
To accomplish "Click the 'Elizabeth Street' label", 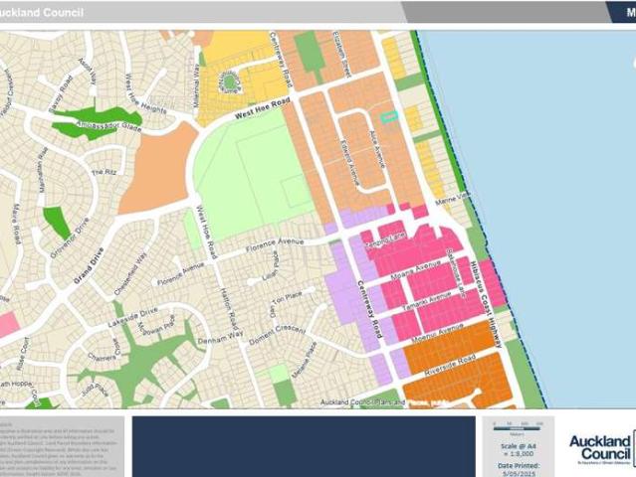I will point(341,55).
